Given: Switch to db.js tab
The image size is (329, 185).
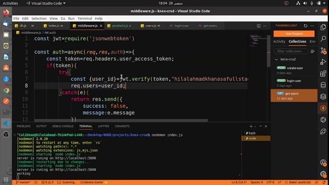Looking at the screenshot, I should tap(24, 26).
